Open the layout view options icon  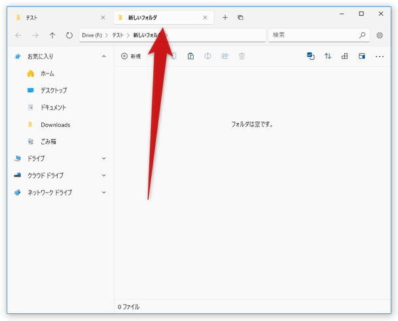345,56
